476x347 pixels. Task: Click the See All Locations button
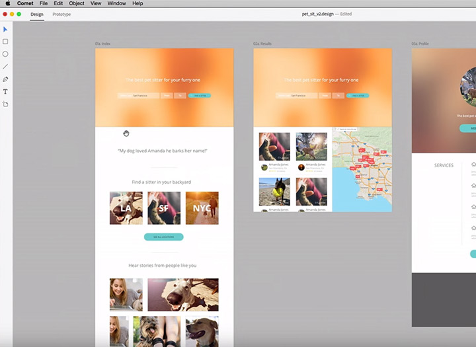(164, 237)
